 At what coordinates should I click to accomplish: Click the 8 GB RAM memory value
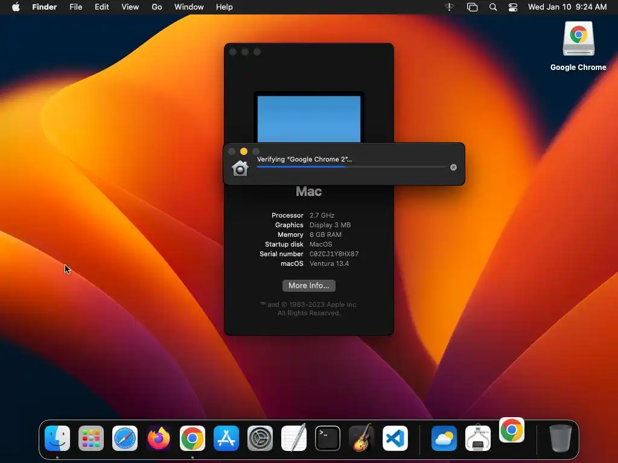[325, 235]
